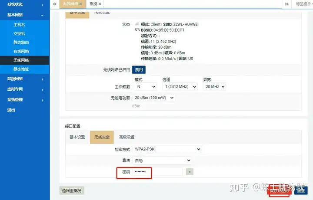The width and height of the screenshot is (313, 200).
Task: Close the 概览 page tab
Action: [100, 4]
